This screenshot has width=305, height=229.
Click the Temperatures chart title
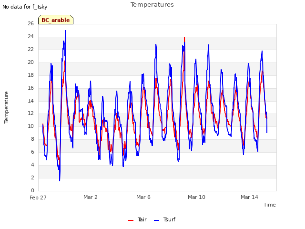click(152, 5)
